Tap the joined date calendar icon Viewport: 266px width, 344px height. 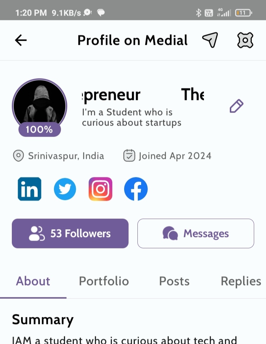[x=129, y=156]
